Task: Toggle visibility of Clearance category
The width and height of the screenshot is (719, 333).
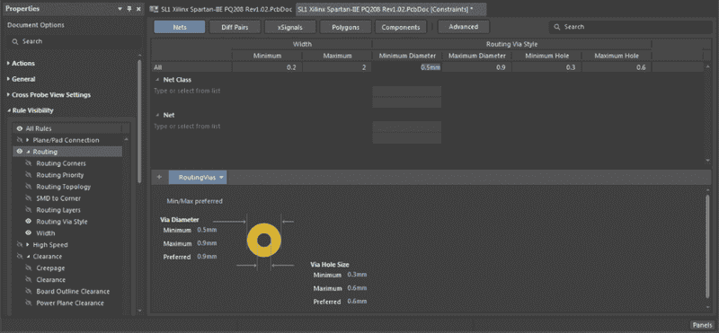Action: (x=20, y=257)
